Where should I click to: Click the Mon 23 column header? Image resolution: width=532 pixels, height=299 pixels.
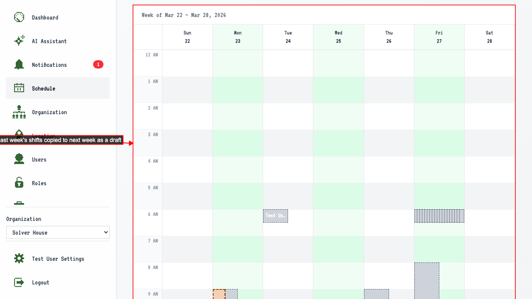coord(238,37)
